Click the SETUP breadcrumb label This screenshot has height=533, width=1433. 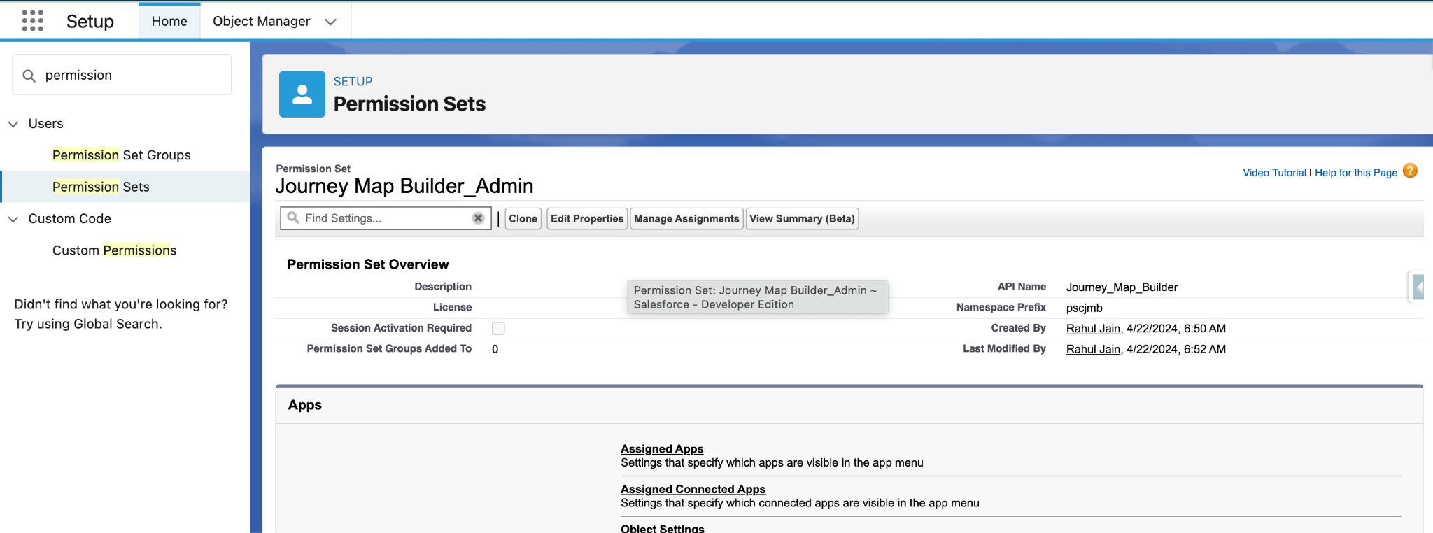(353, 81)
